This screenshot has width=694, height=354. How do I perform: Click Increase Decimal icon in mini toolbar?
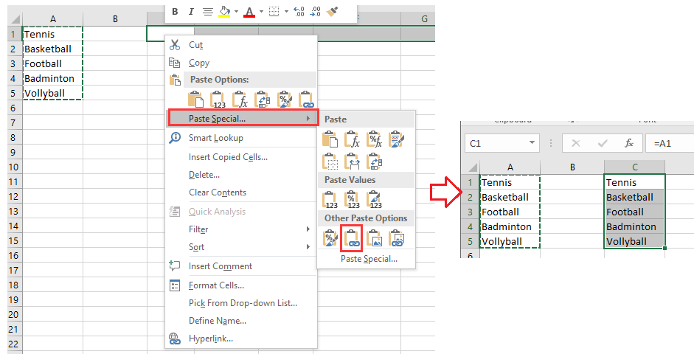298,11
